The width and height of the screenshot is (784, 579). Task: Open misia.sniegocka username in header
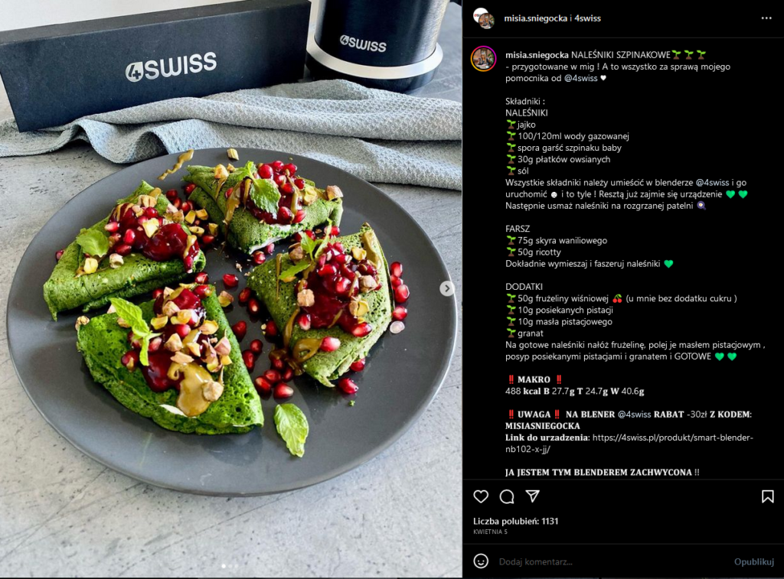click(535, 18)
